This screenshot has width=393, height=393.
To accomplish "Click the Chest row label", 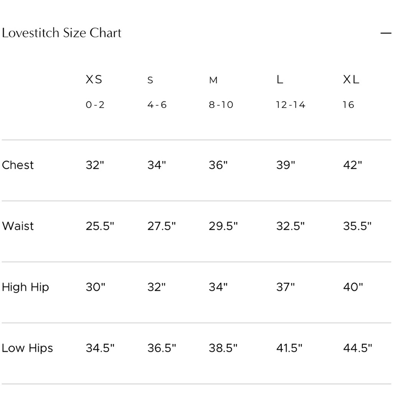I will pos(18,165).
